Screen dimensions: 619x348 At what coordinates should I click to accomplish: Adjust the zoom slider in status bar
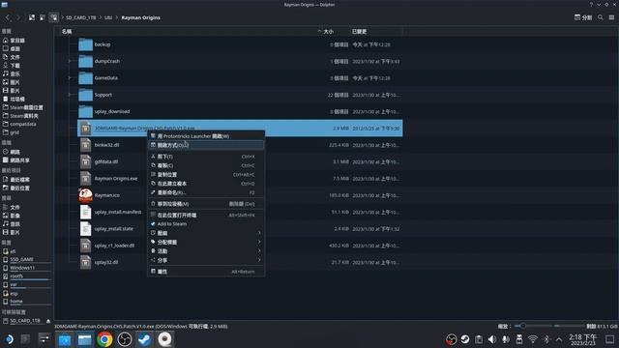[x=533, y=326]
